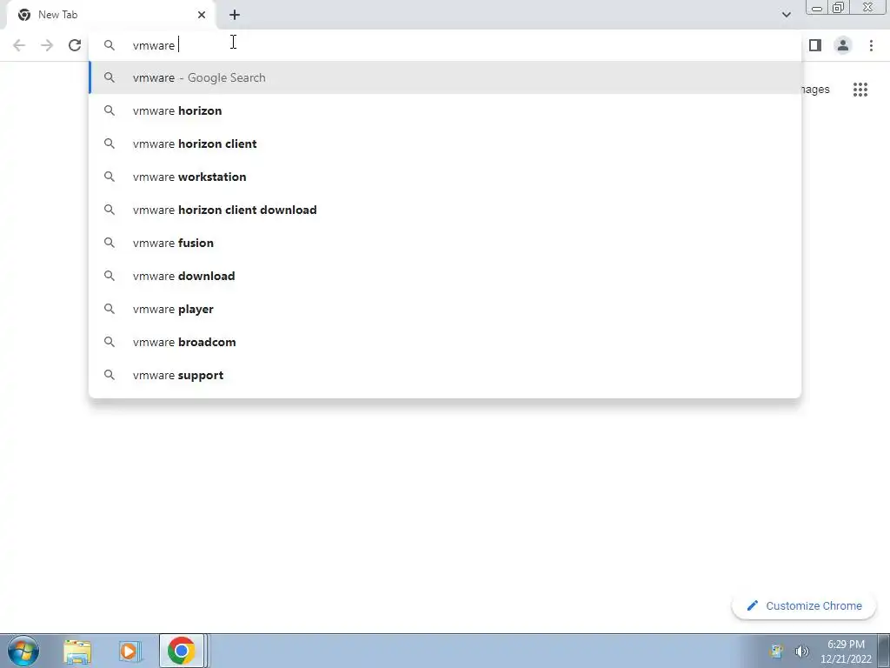This screenshot has height=668, width=890.
Task: Choose 'vmware player' suggestion
Action: [445, 309]
